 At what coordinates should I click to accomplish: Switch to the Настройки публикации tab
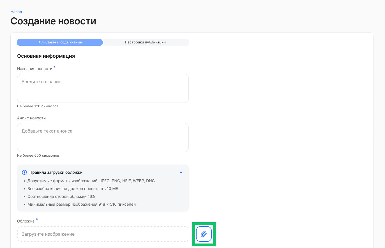click(x=146, y=42)
